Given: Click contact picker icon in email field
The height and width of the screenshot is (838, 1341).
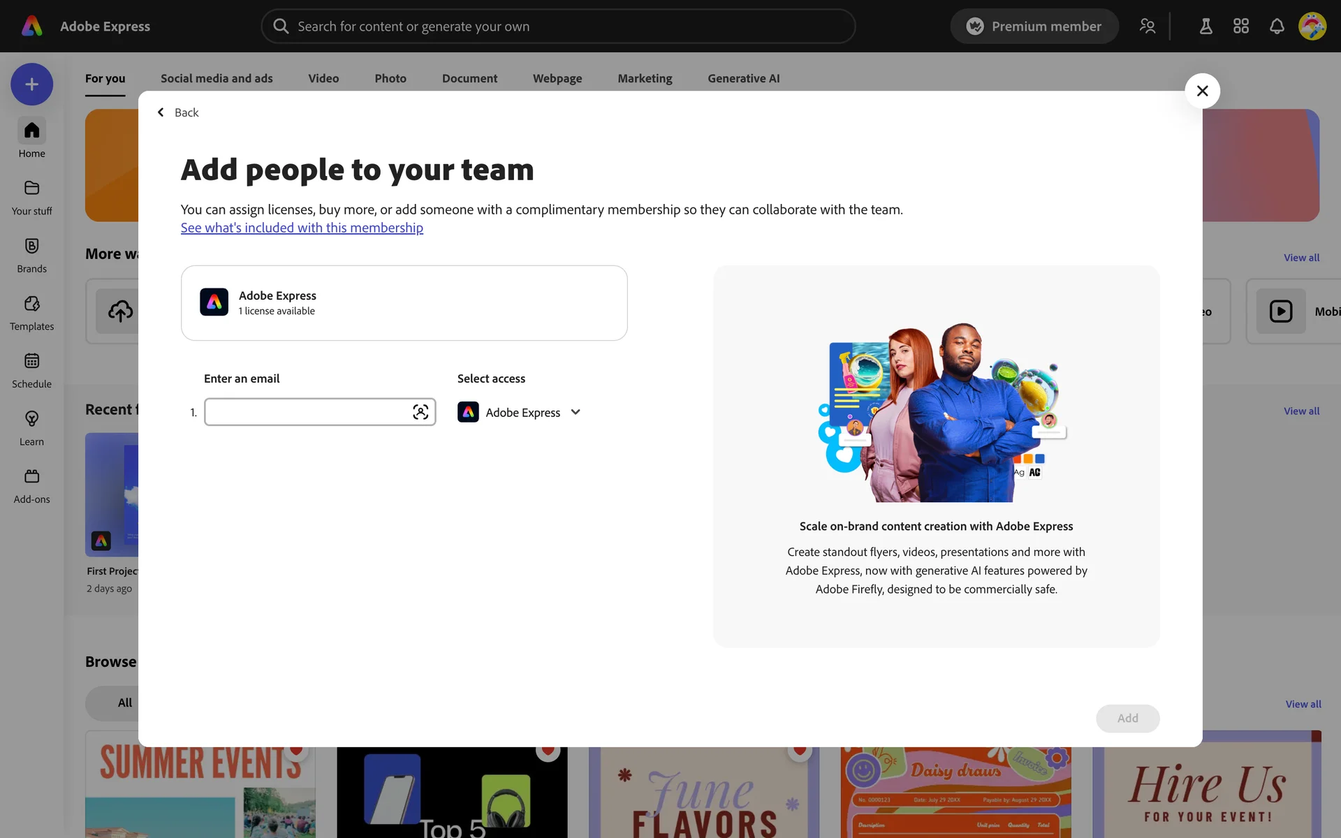Looking at the screenshot, I should tap(420, 412).
